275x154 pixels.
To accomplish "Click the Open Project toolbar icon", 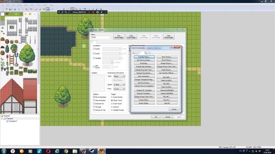I will pos(6,9).
